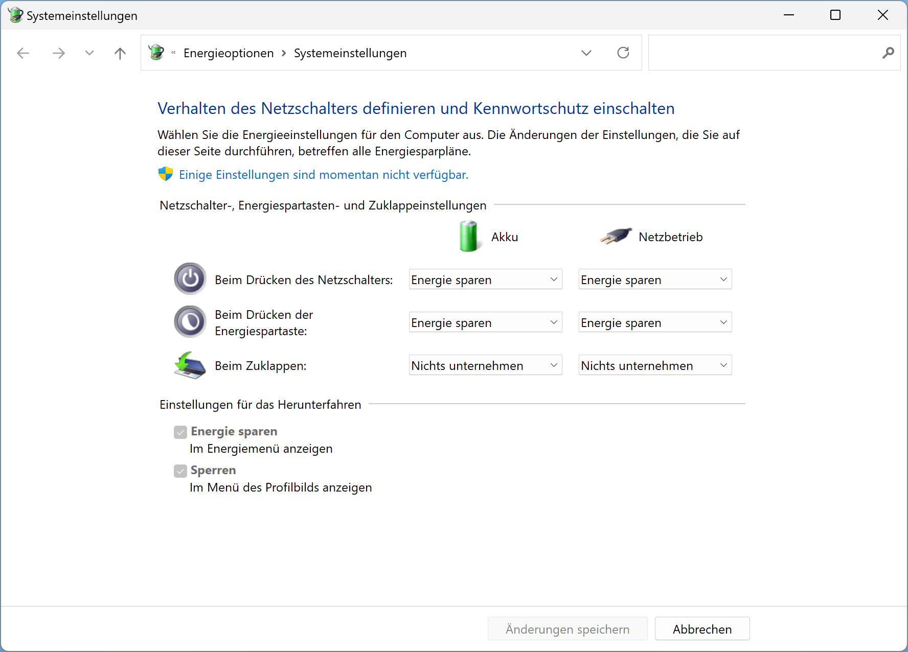
Task: Open Zuklappen dropdown for Netzbetrieb
Action: (655, 365)
